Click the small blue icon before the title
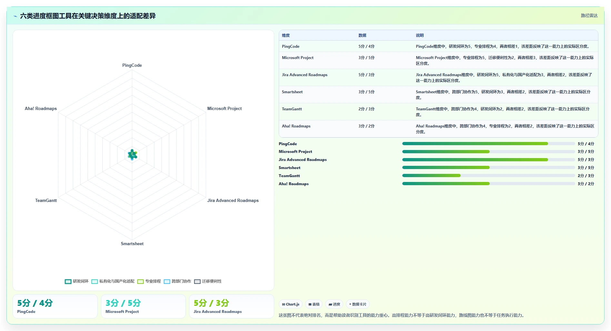611x331 pixels. click(15, 16)
